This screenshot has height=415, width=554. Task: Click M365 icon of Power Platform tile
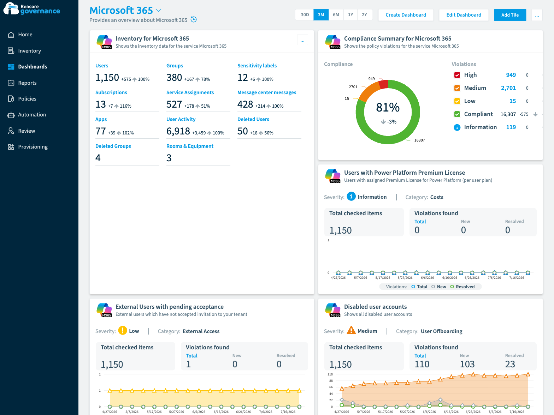pos(333,176)
